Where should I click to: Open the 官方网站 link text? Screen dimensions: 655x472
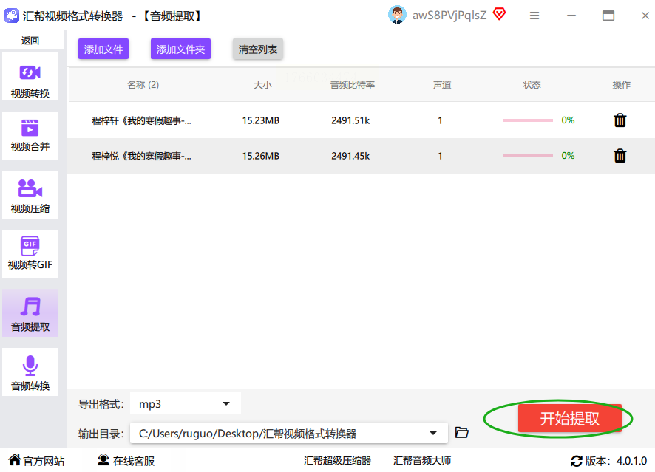[44, 461]
